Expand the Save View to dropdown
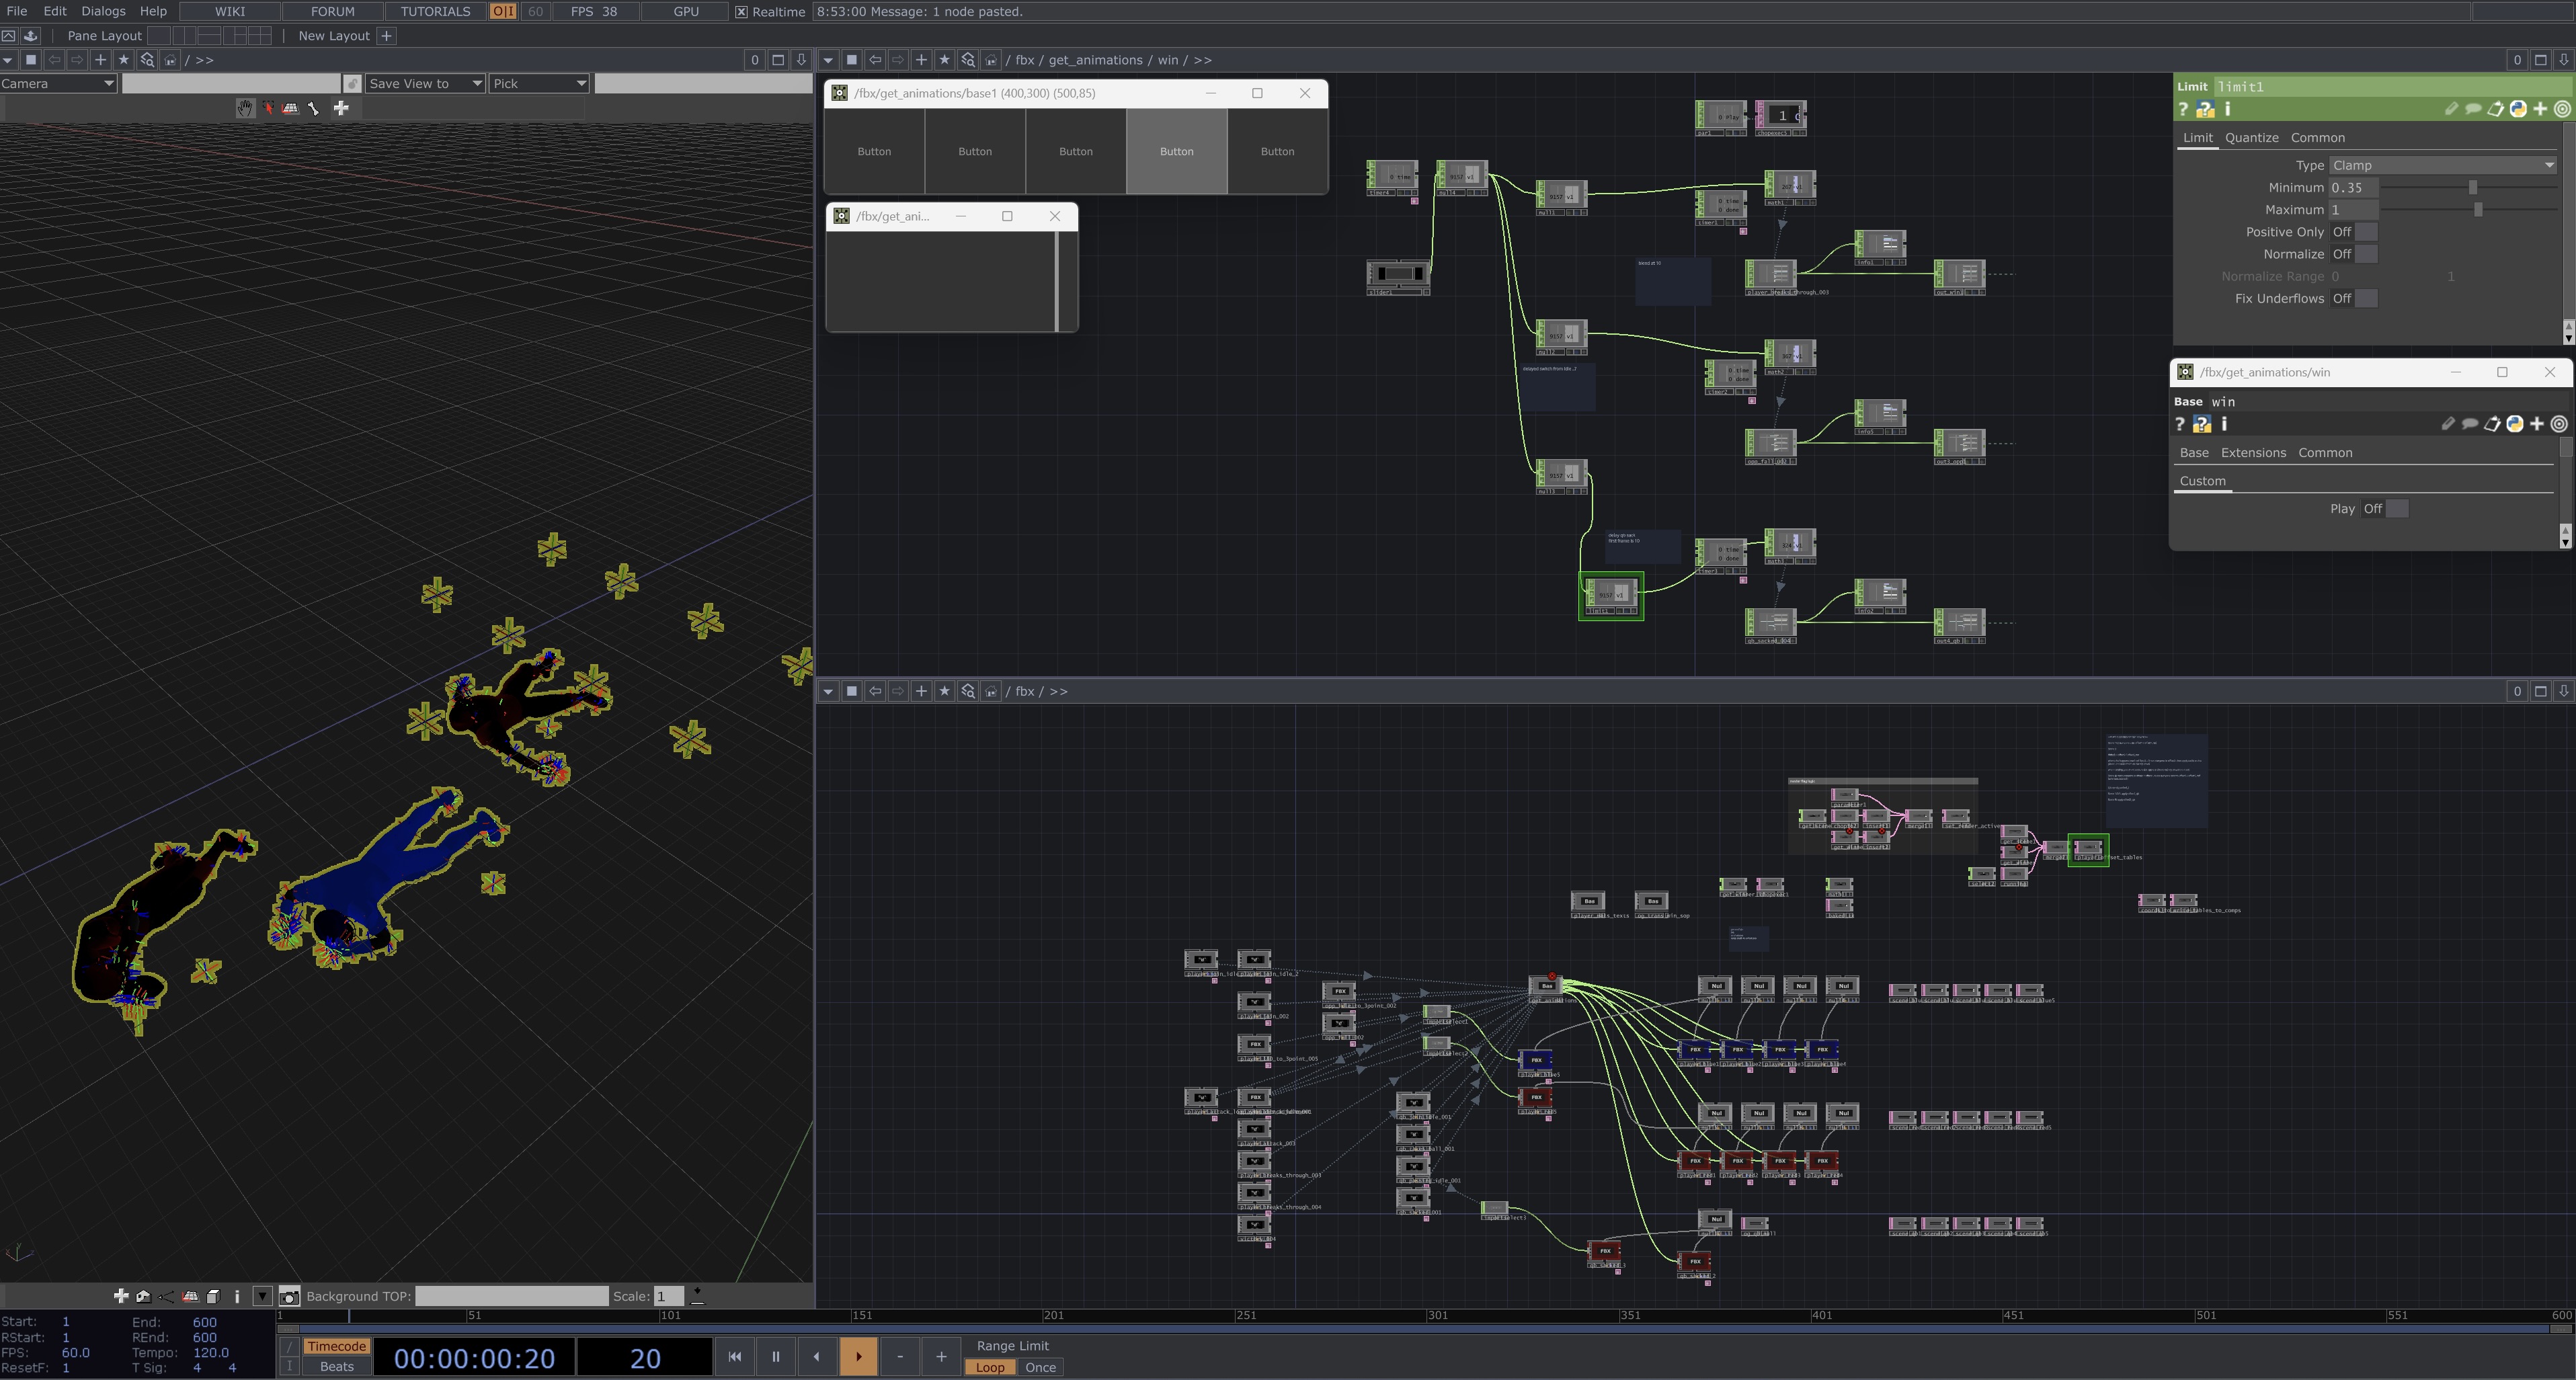Viewport: 2576px width, 1380px height. (425, 84)
